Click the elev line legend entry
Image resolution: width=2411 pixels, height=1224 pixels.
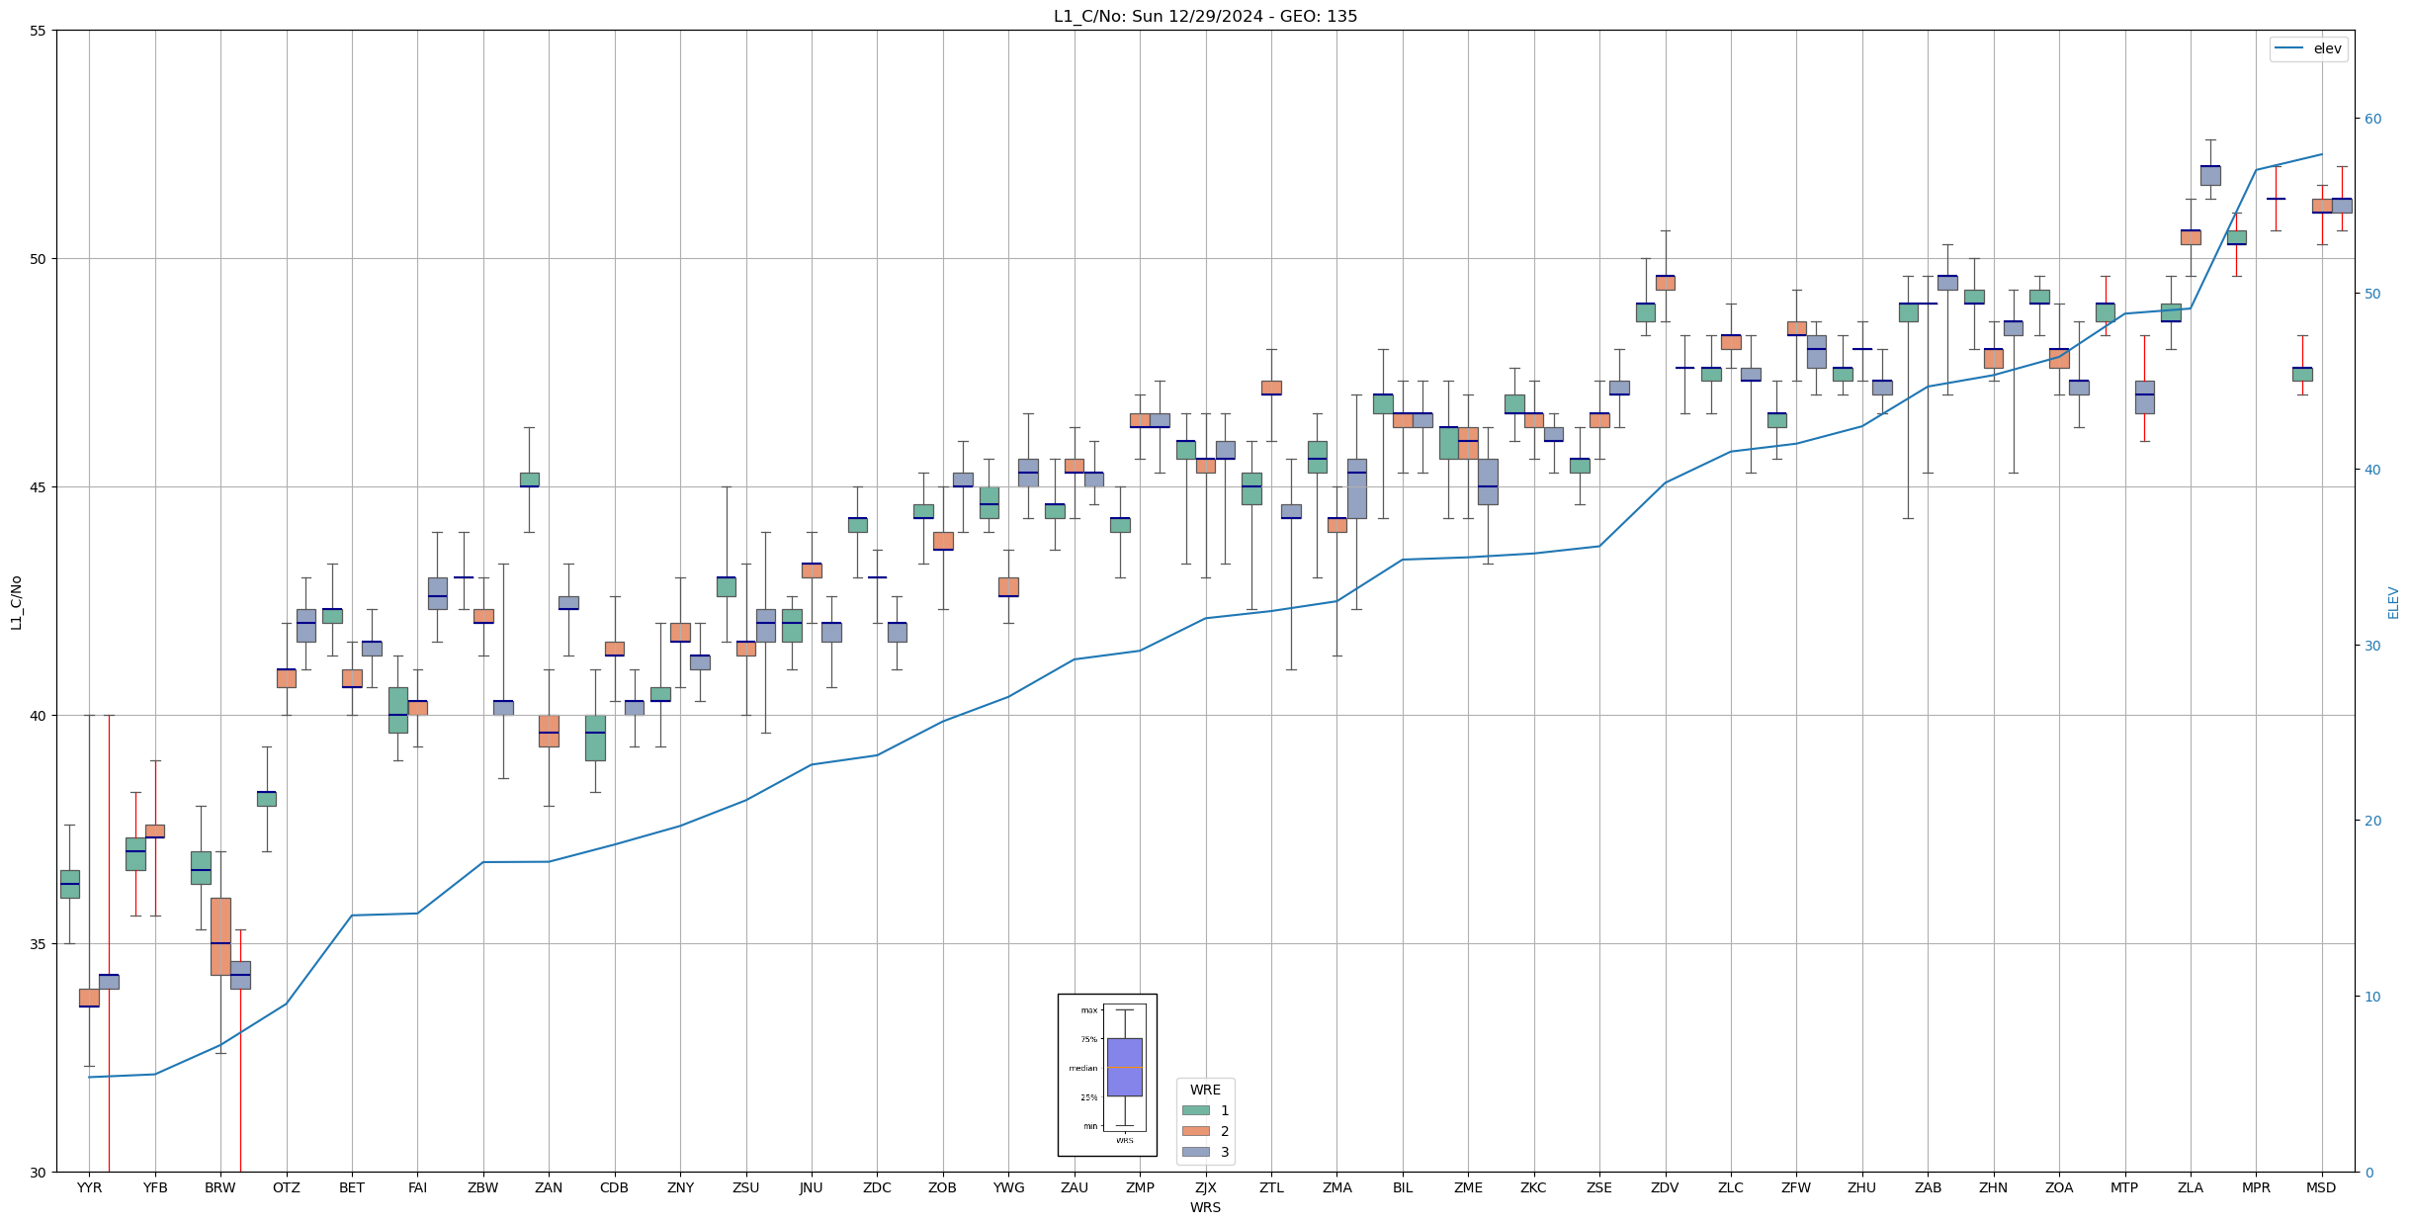2308,48
